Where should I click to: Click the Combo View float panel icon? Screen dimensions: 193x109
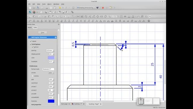point(59,25)
